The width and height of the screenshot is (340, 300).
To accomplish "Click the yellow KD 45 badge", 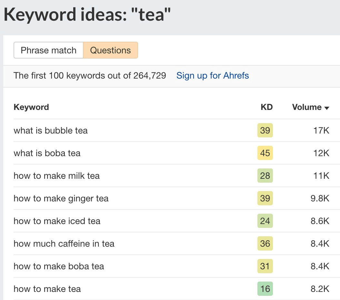I will [265, 153].
